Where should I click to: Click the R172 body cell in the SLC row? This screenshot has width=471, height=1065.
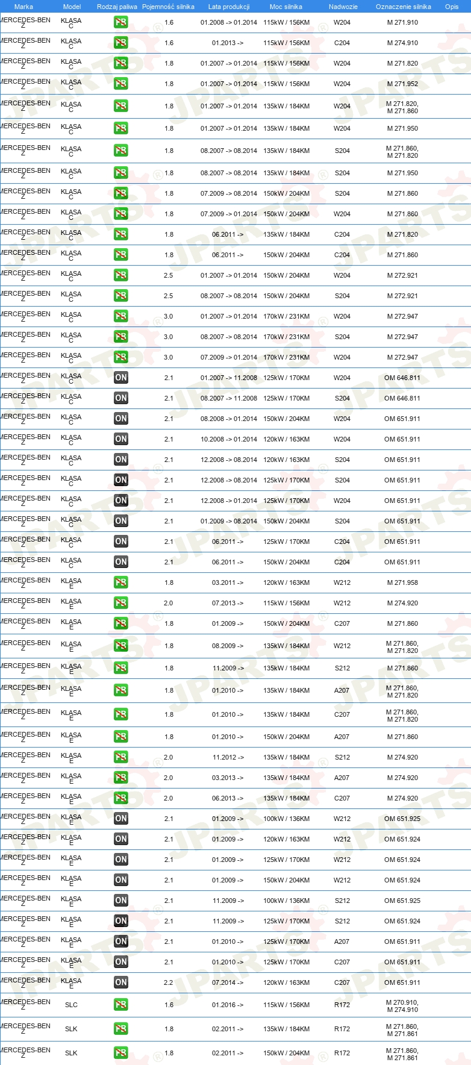pyautogui.click(x=342, y=1005)
